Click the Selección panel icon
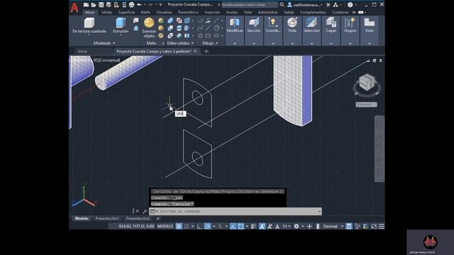The image size is (454, 255). [311, 23]
